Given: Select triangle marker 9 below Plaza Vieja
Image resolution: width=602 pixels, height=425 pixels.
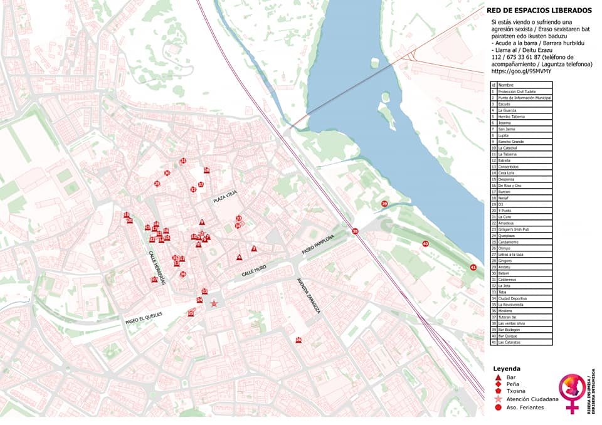Looking at the screenshot, I should (x=202, y=222).
